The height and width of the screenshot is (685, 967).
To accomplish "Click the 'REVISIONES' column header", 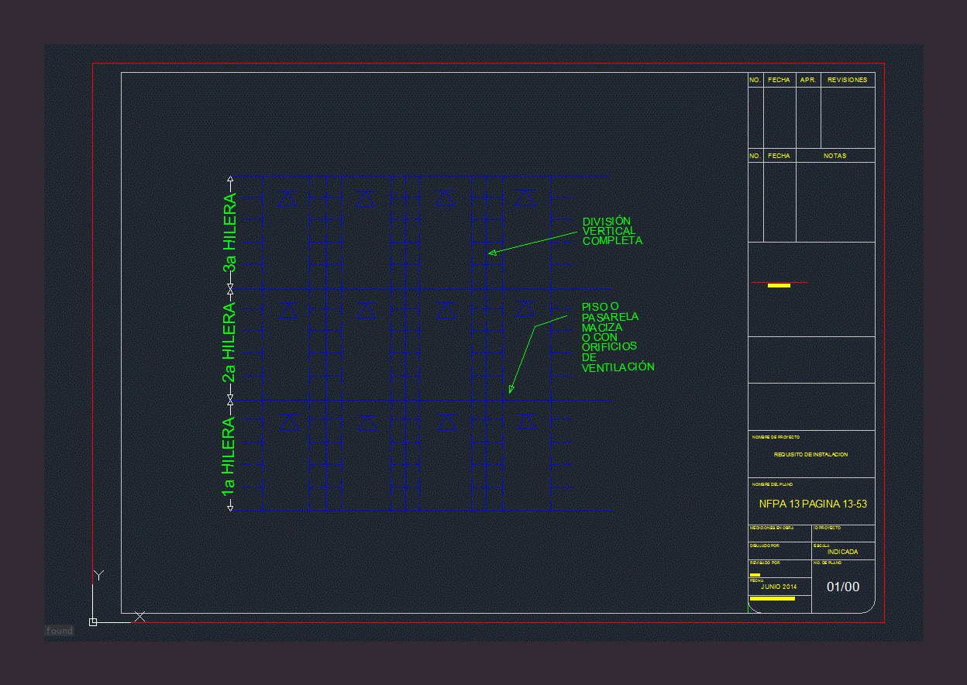I will coord(848,80).
